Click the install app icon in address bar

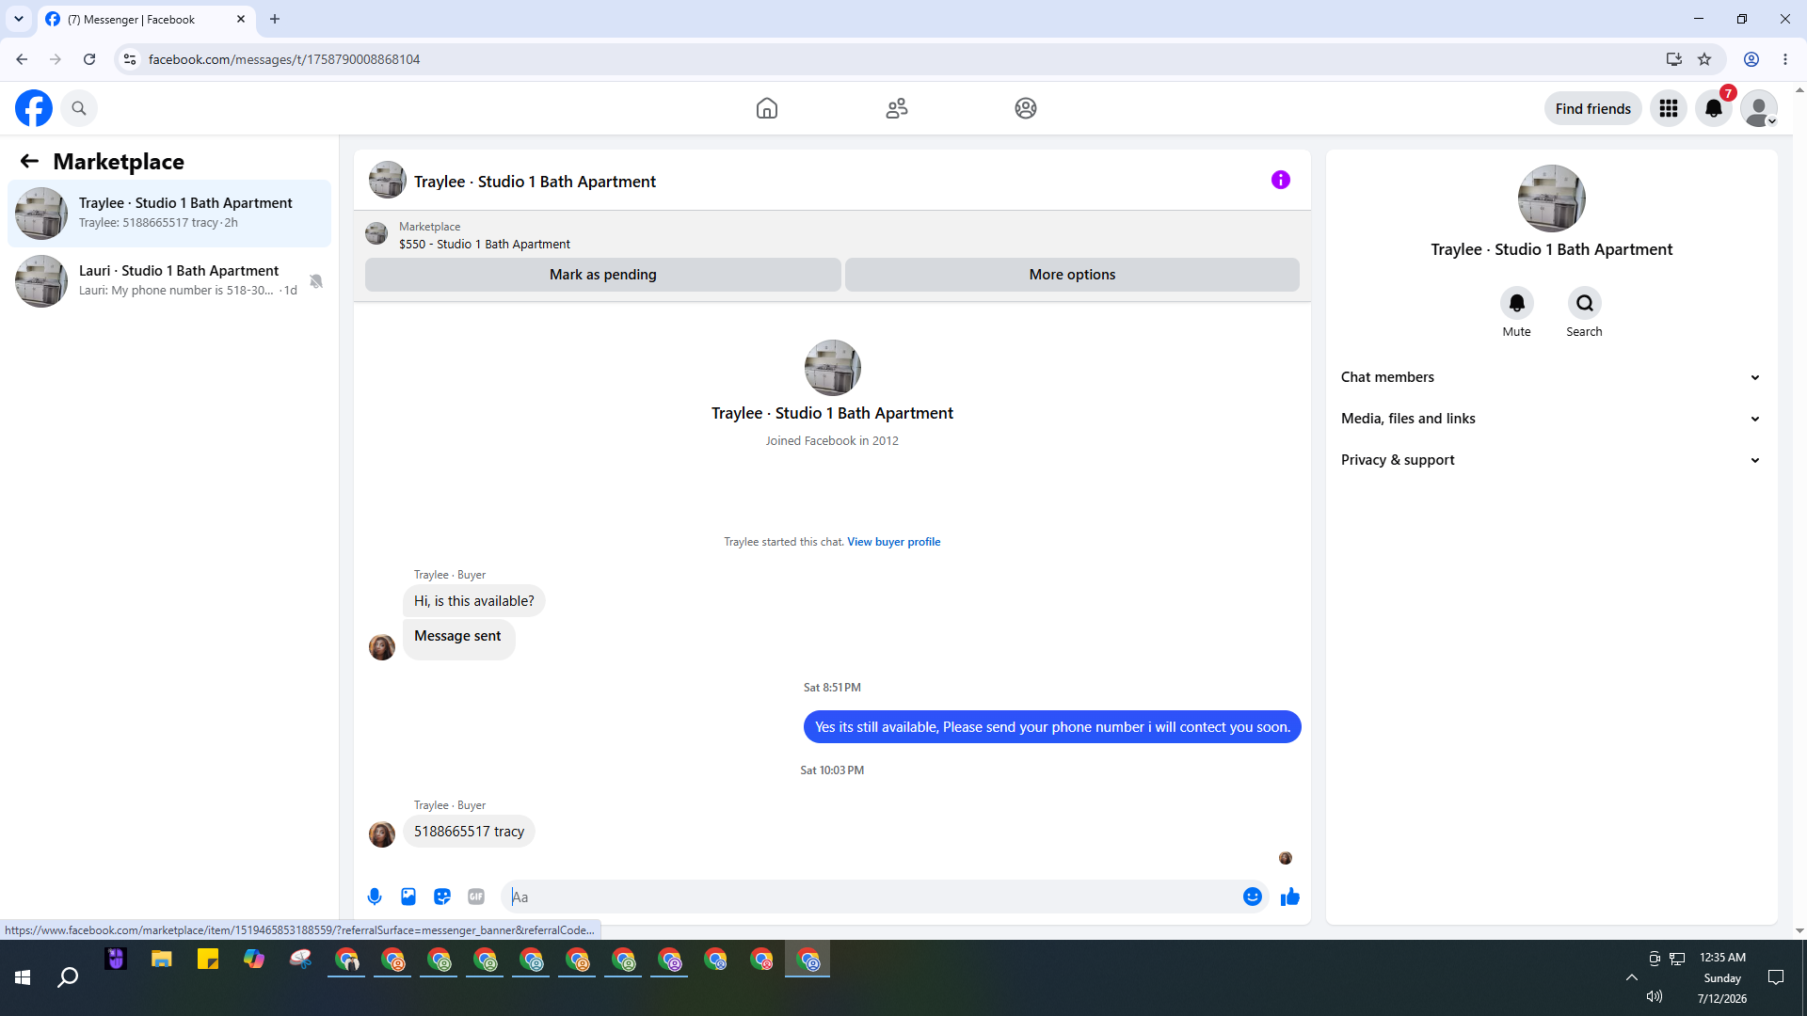click(1674, 59)
